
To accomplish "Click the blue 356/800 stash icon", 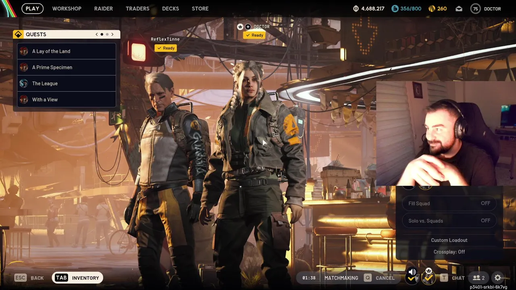I will [x=395, y=8].
